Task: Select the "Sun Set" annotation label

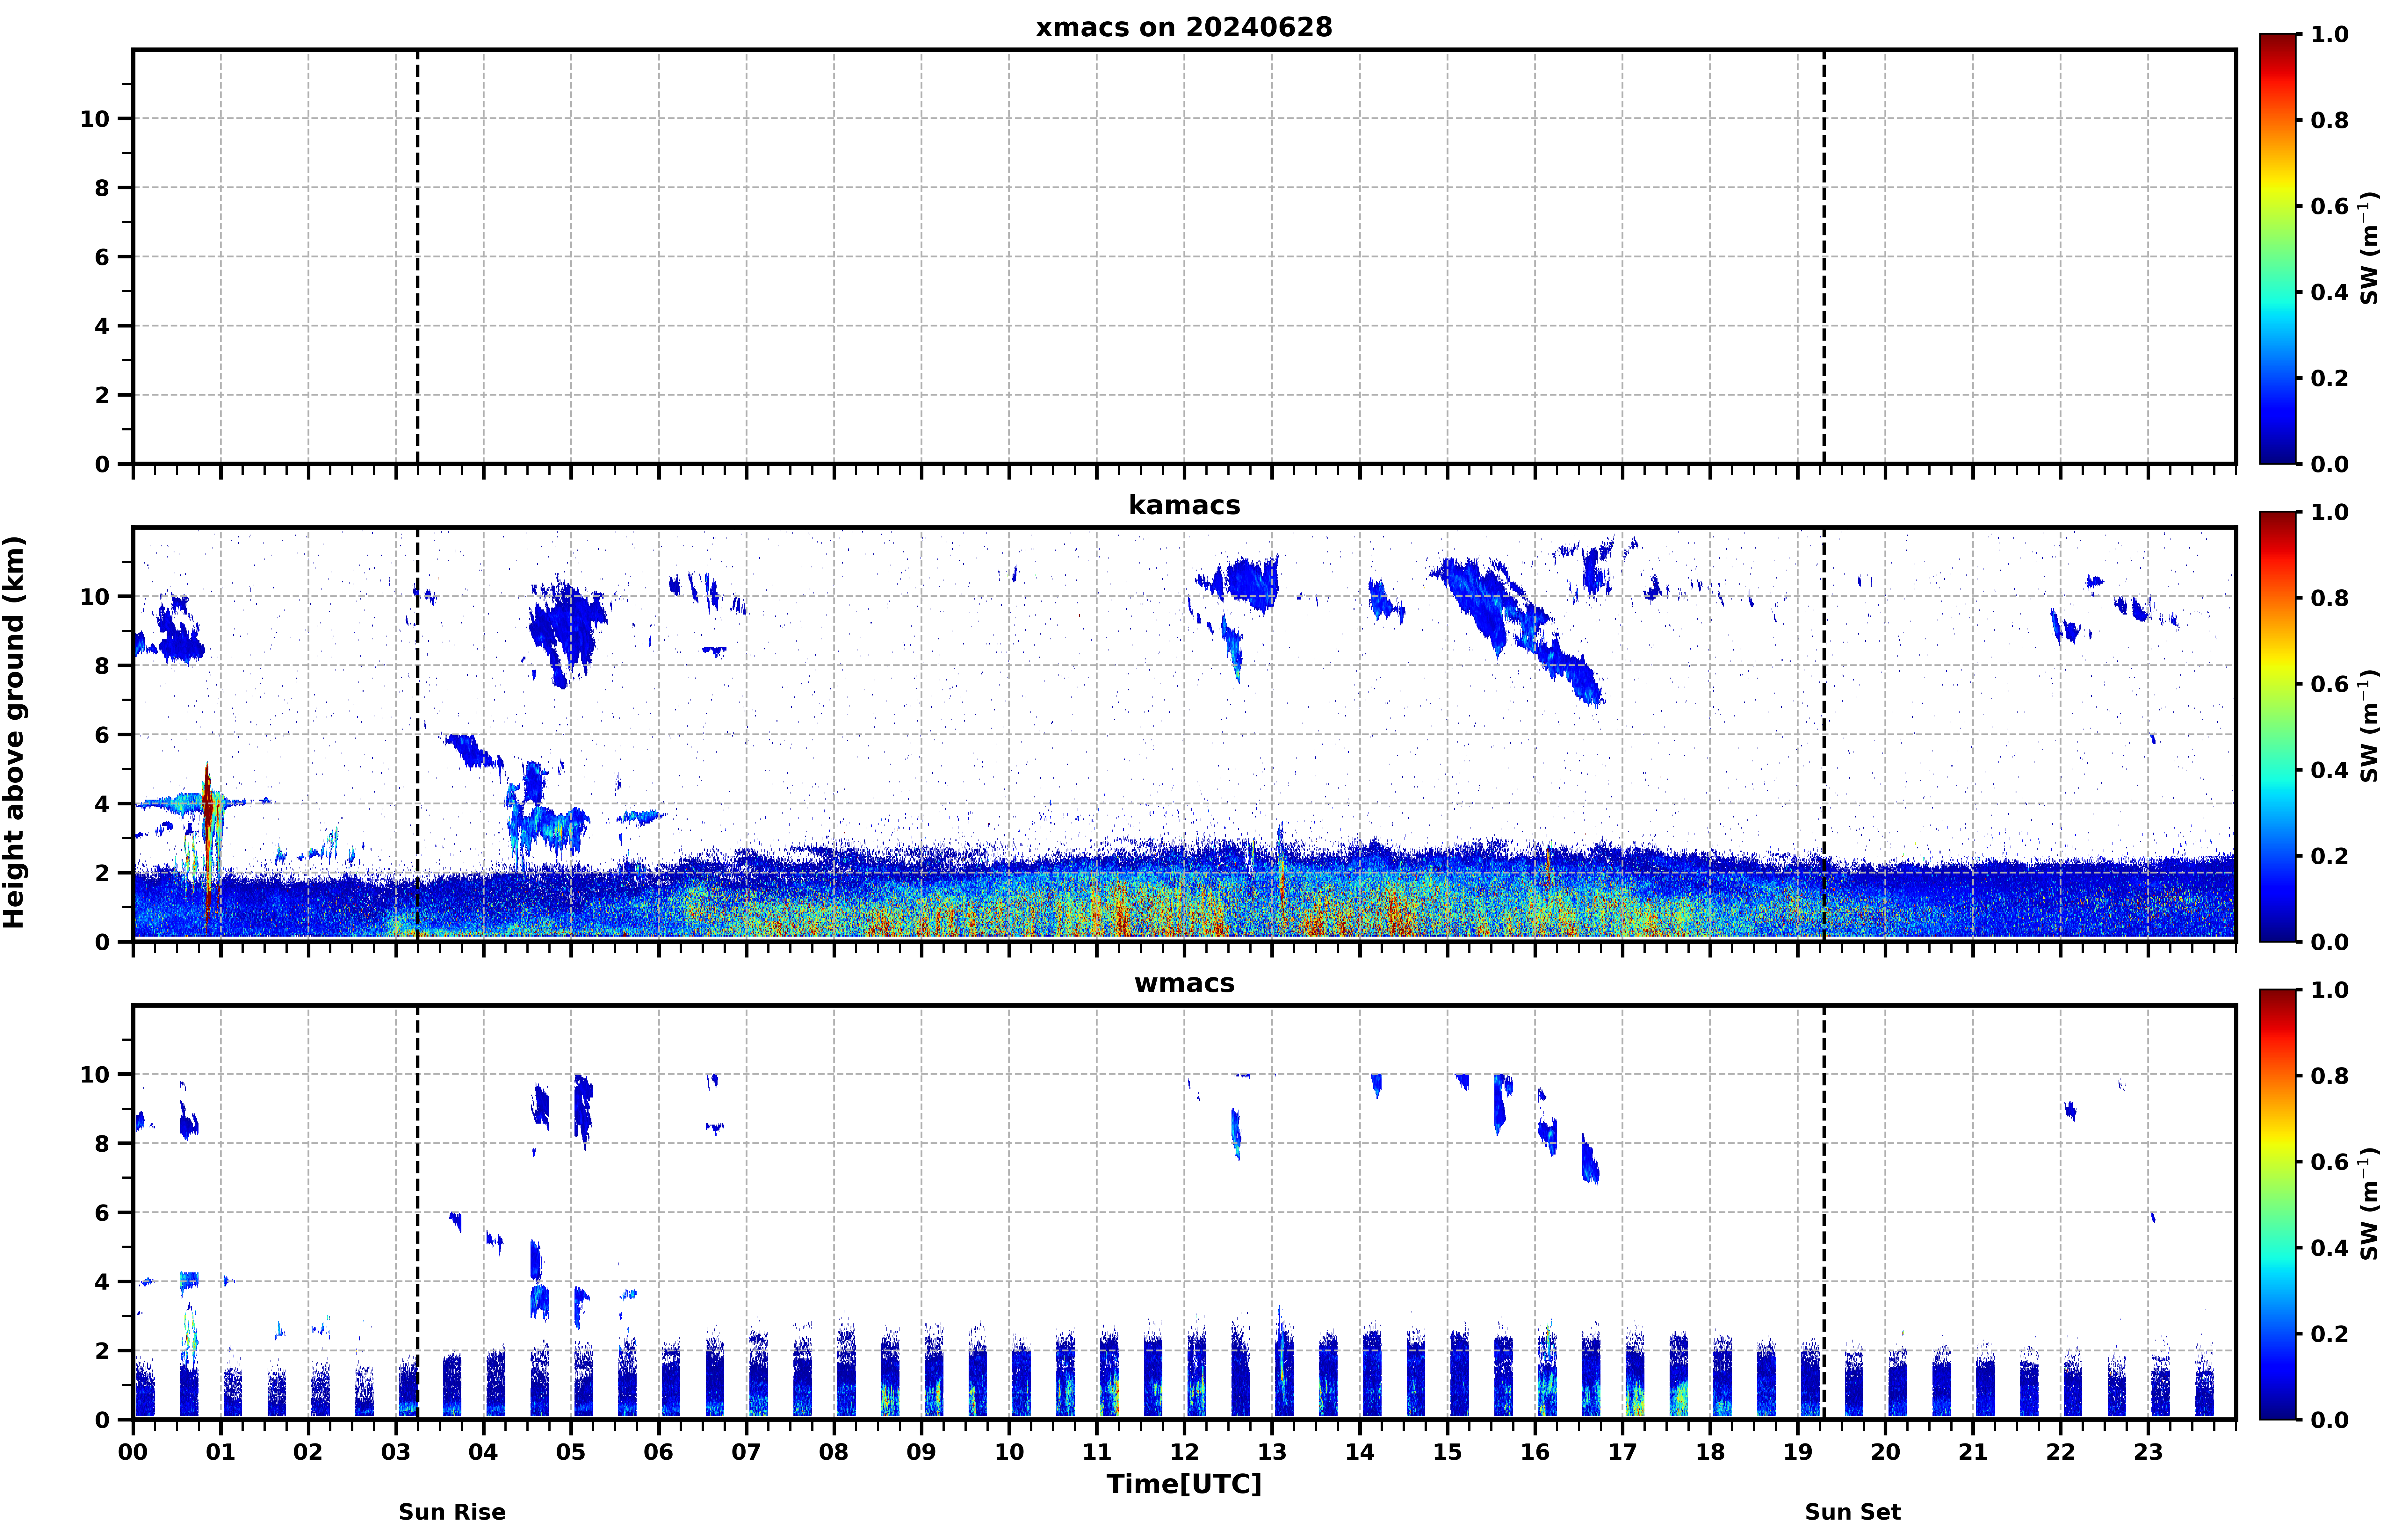Action: (x=1853, y=1512)
